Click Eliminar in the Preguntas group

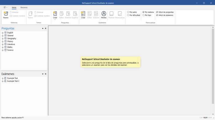(68, 15)
